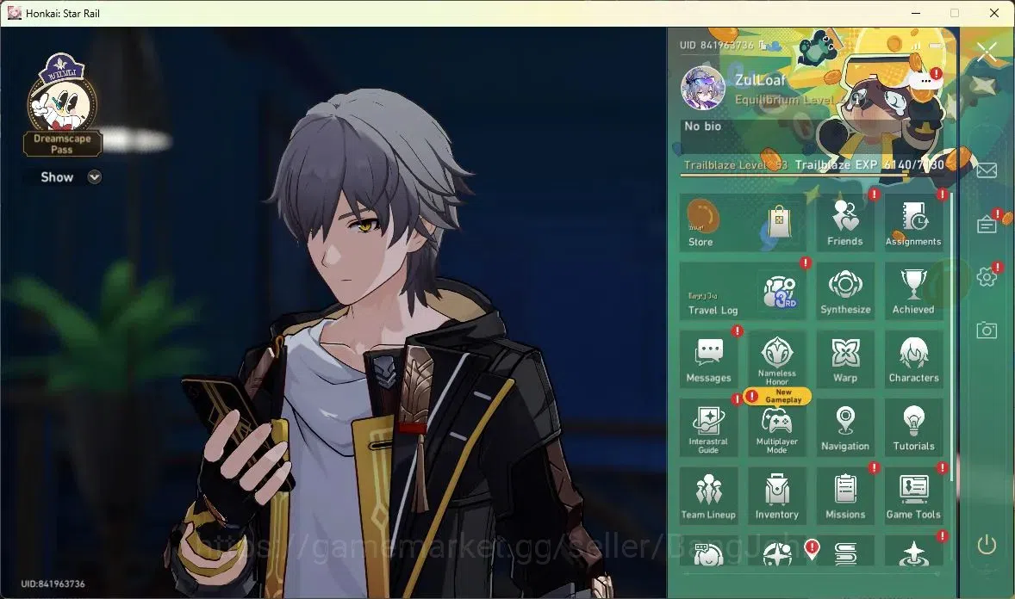Open the Warp menu
This screenshot has width=1015, height=599.
click(844, 360)
